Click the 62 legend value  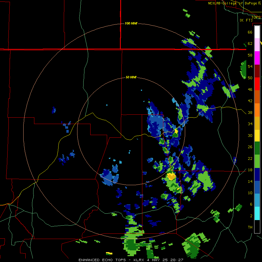pyautogui.click(x=250, y=44)
